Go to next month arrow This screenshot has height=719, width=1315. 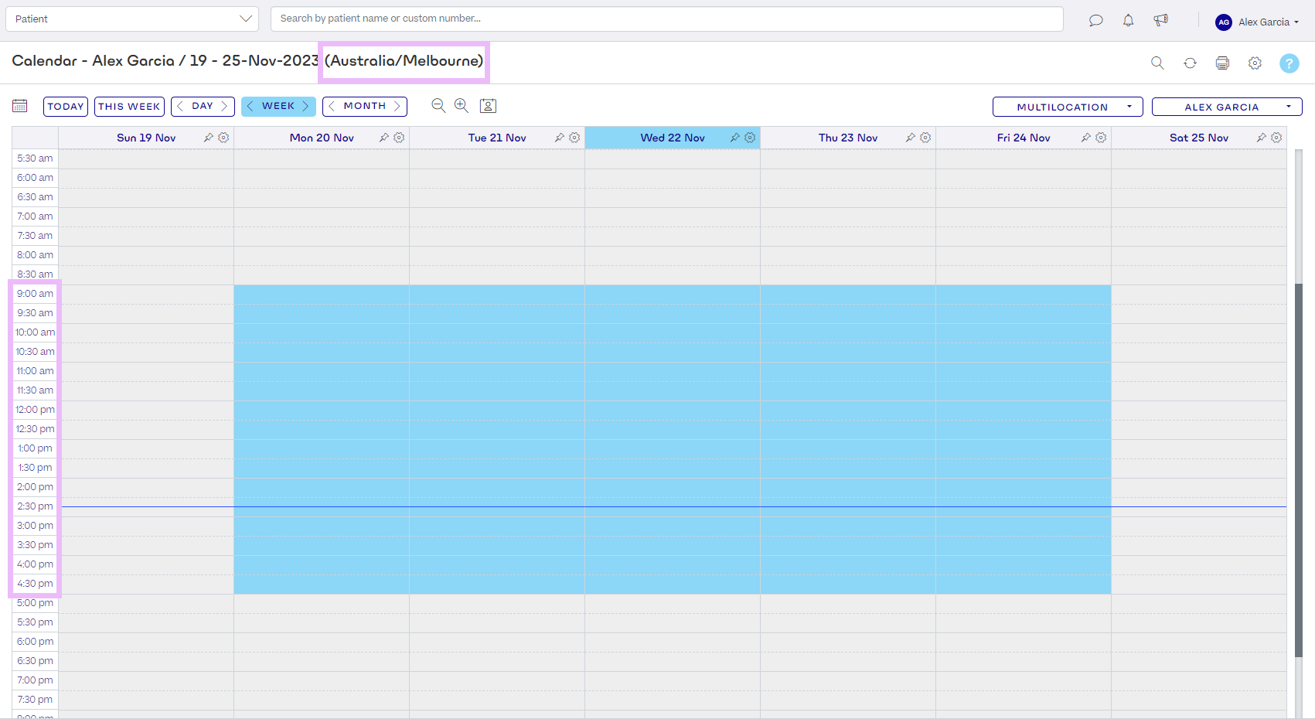tap(397, 106)
